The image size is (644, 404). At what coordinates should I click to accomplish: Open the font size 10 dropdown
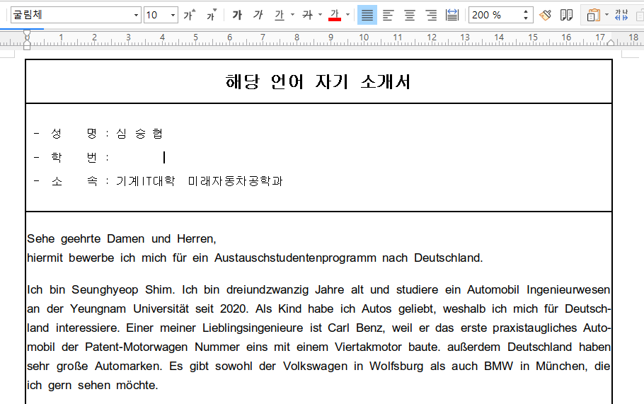click(173, 15)
